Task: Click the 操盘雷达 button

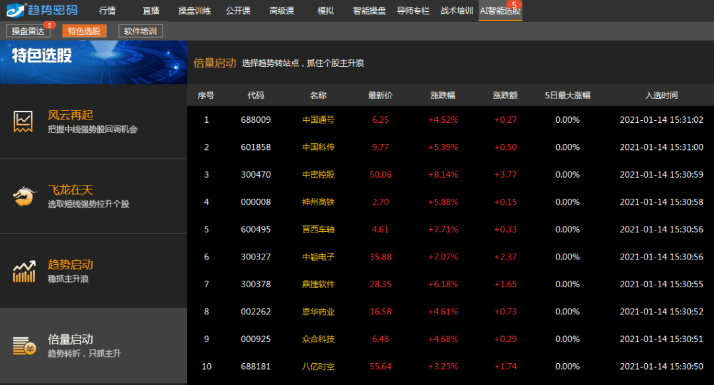Action: [x=28, y=31]
